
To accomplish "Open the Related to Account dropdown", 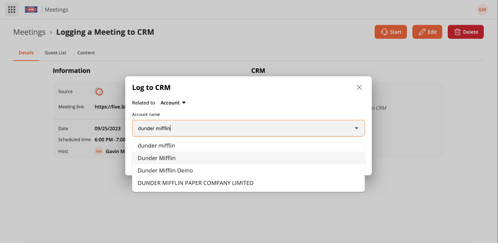I will (x=173, y=103).
